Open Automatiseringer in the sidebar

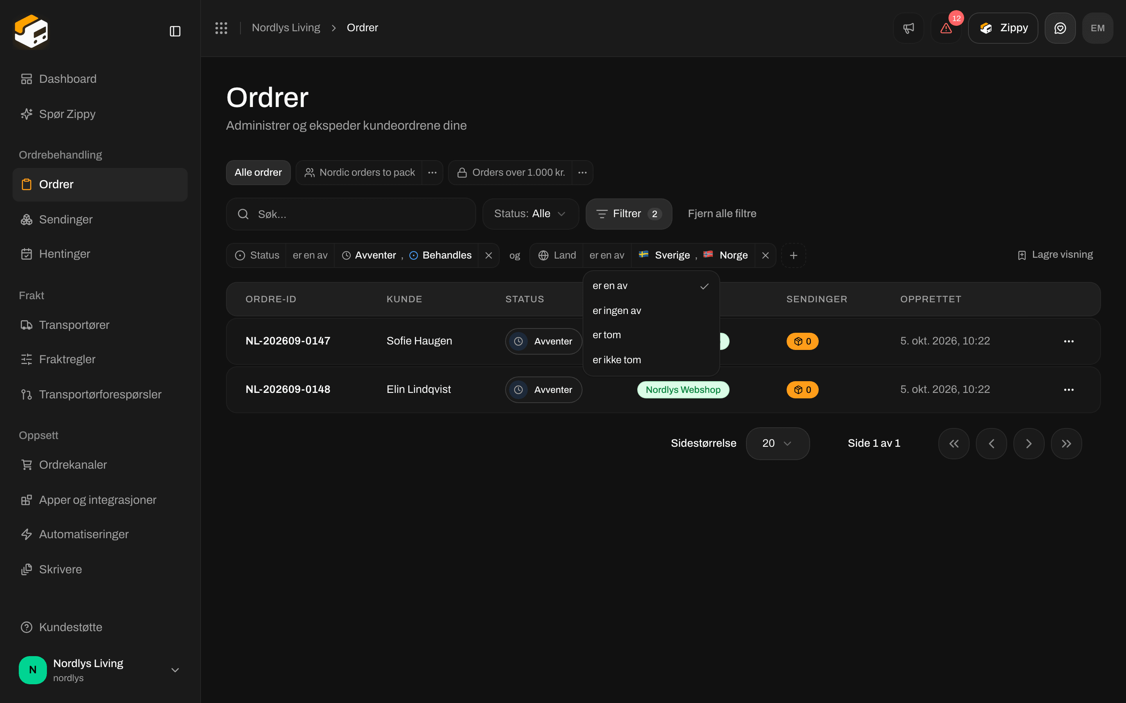coord(100,534)
